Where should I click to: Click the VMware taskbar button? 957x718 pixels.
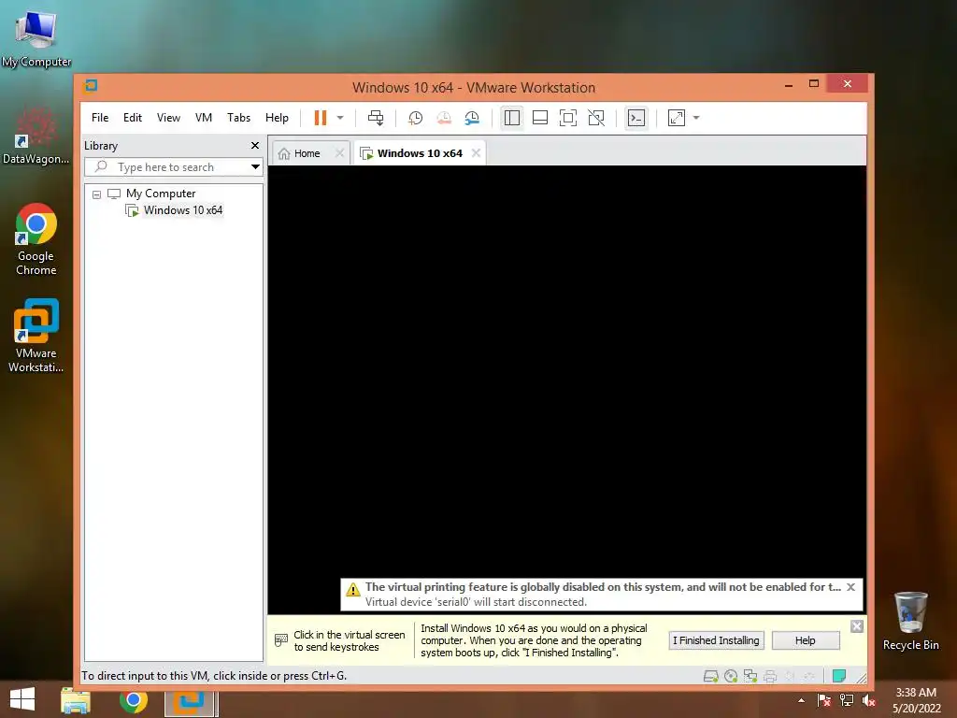point(191,701)
